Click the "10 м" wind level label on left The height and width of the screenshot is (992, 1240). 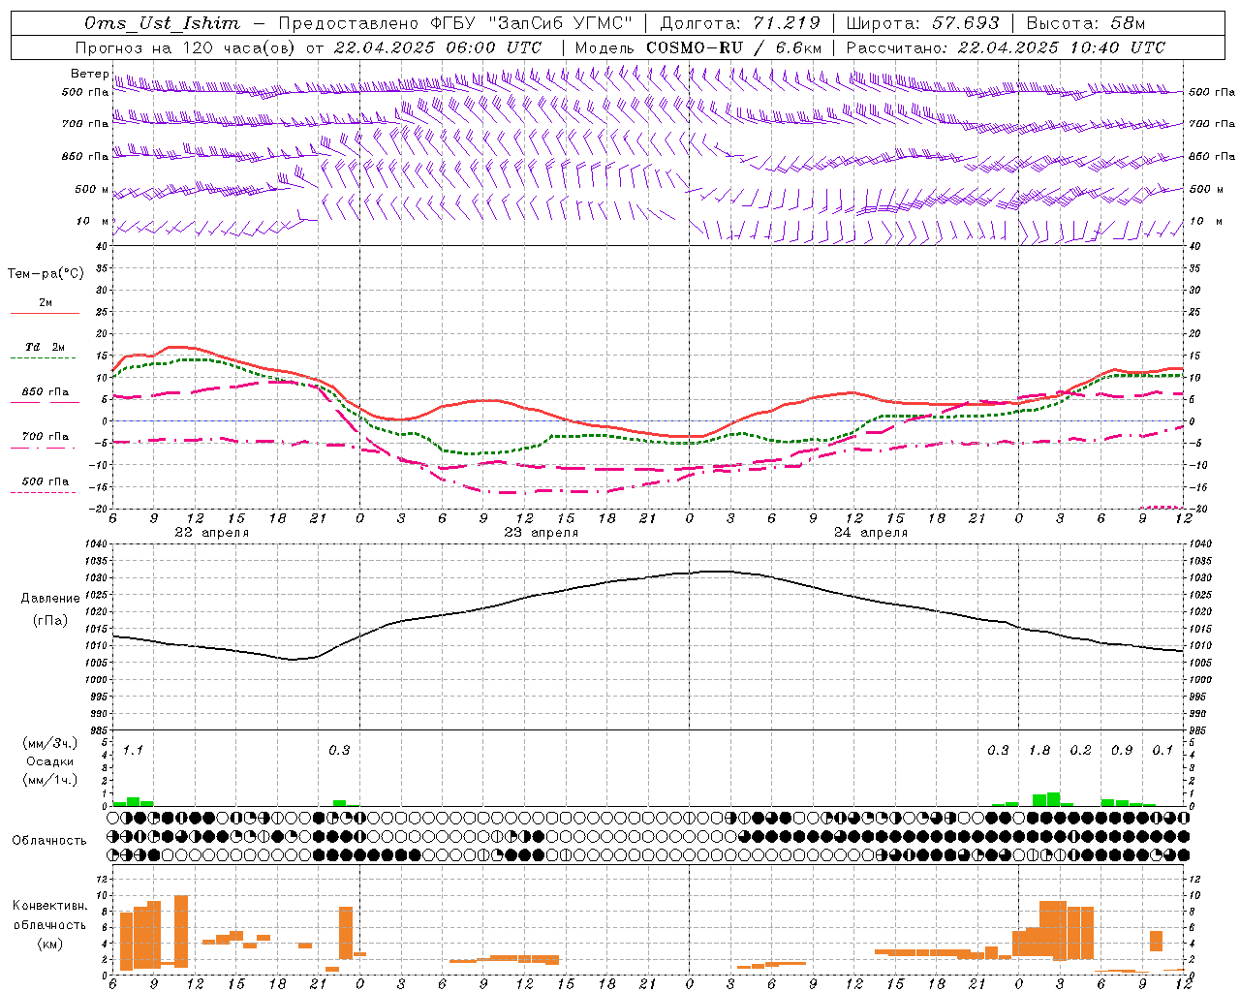(x=93, y=221)
